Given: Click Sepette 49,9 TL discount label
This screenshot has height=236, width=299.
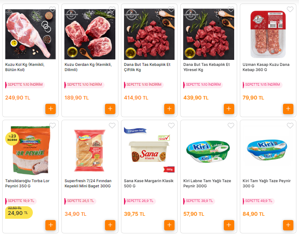Looking at the screenshot, I should click(x=258, y=201).
